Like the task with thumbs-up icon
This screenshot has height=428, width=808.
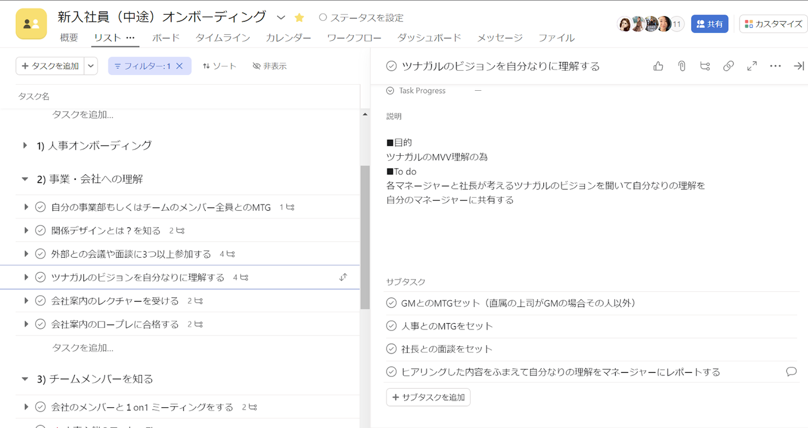tap(658, 66)
